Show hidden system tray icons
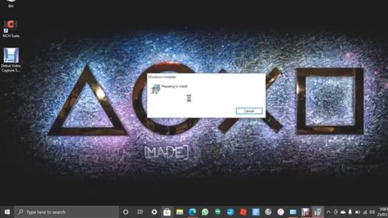The width and height of the screenshot is (388, 218). [329, 212]
